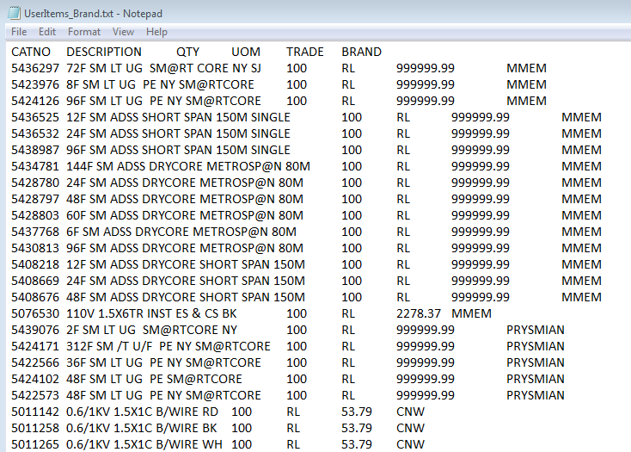This screenshot has width=631, height=452.
Task: Click the UOM header text
Action: (246, 52)
